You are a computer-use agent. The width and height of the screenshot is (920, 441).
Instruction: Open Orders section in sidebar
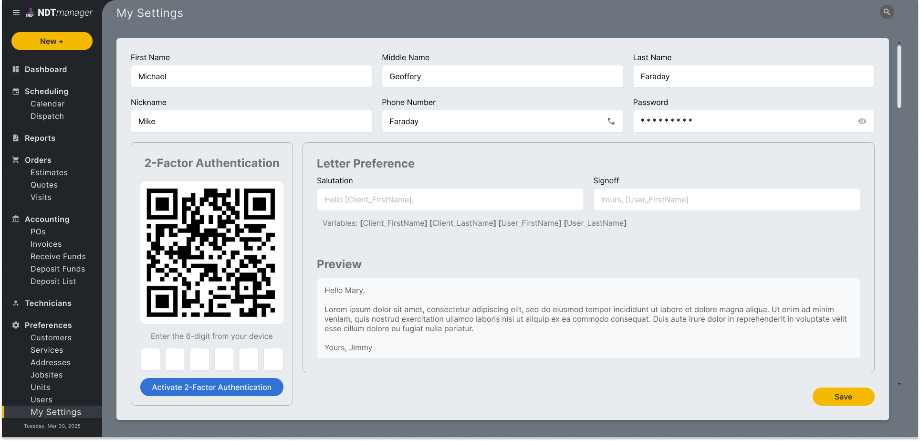click(x=38, y=160)
